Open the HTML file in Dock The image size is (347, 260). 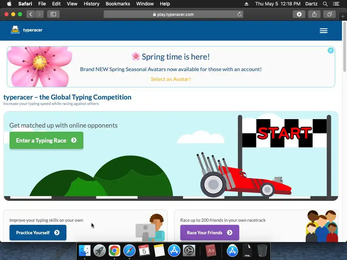247,251
